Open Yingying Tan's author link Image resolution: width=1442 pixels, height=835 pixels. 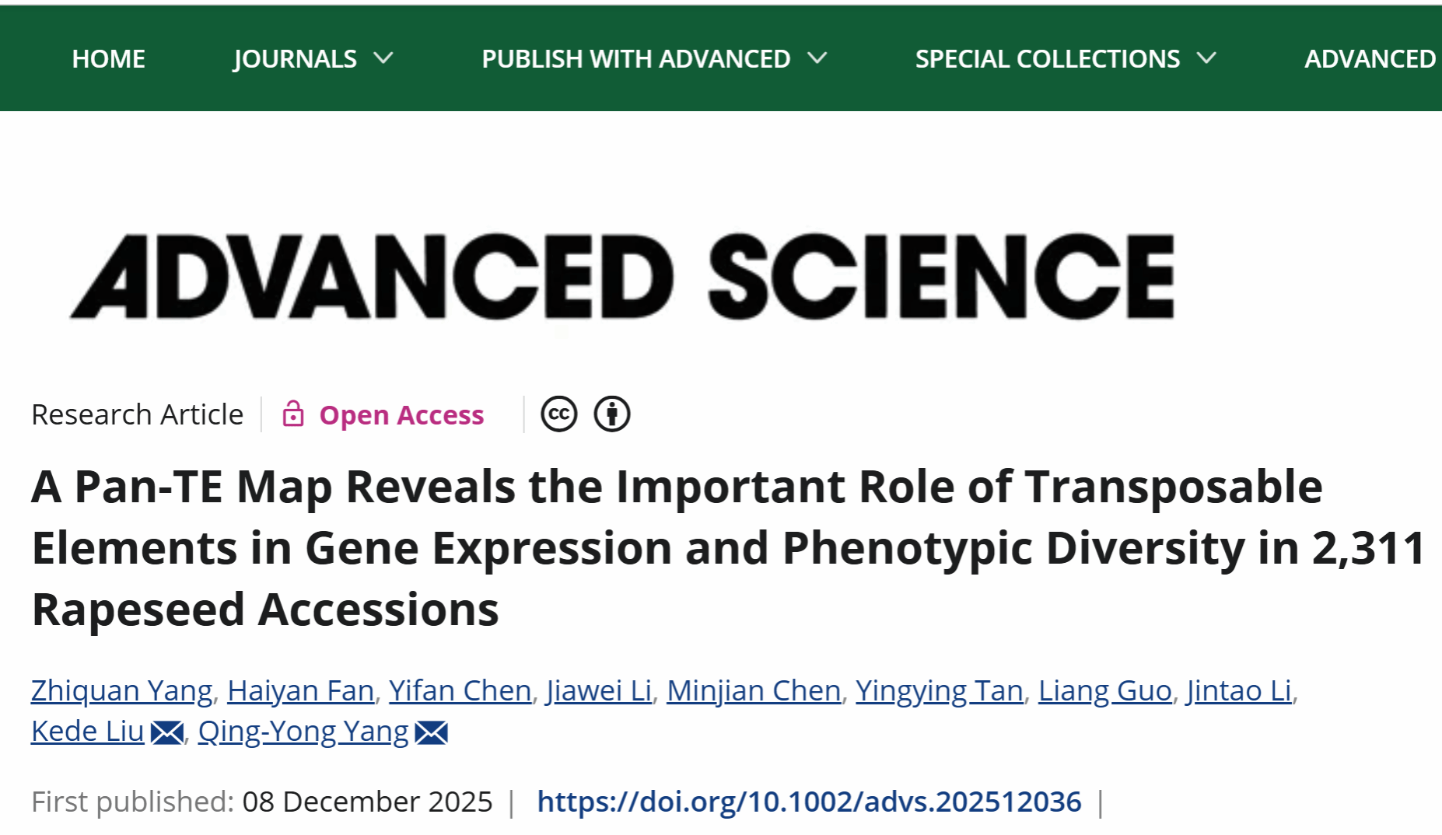[x=939, y=690]
